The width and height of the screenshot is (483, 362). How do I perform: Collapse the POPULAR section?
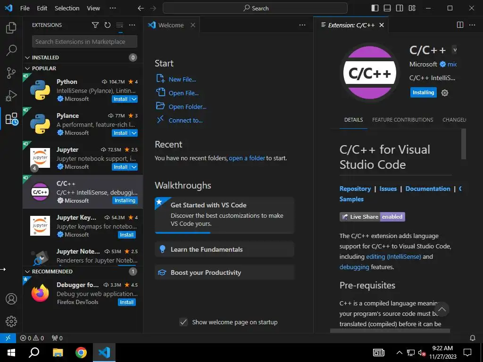[83, 68]
